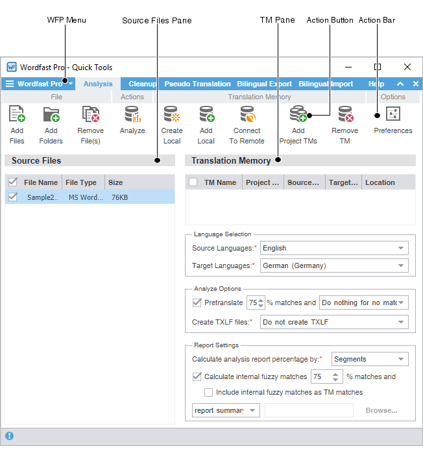This screenshot has width=423, height=457.
Task: Click Connect To Remote icon
Action: [x=247, y=114]
